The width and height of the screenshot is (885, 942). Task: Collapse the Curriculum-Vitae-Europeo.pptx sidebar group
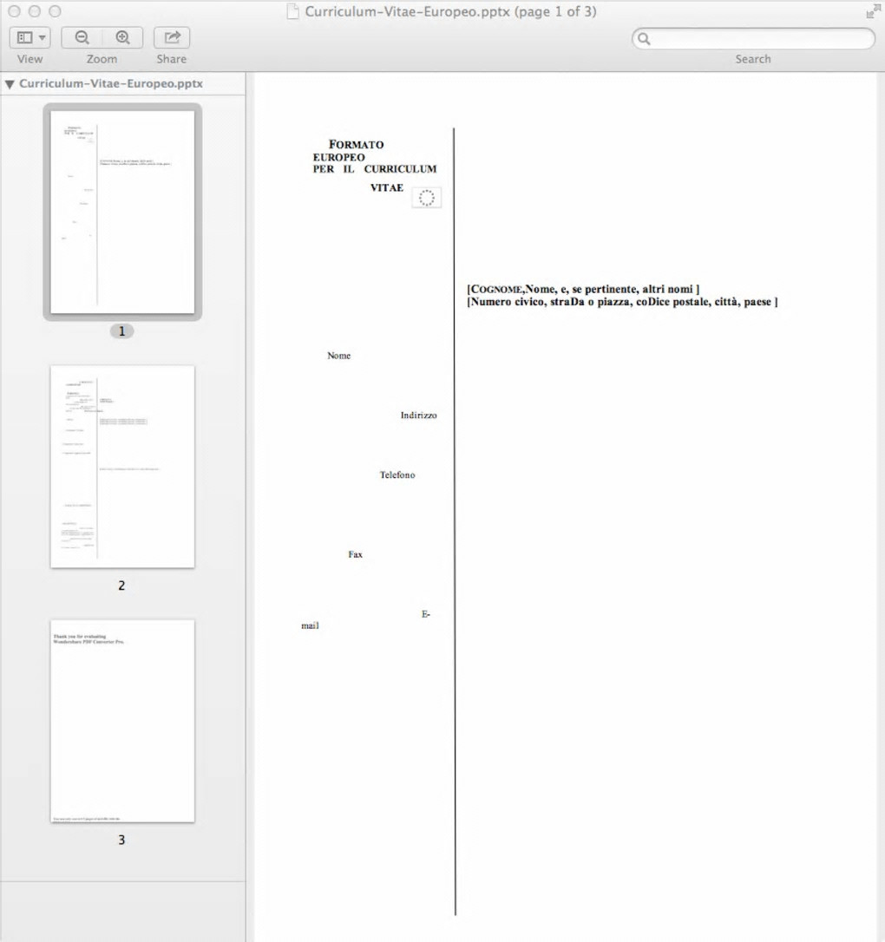pos(10,84)
